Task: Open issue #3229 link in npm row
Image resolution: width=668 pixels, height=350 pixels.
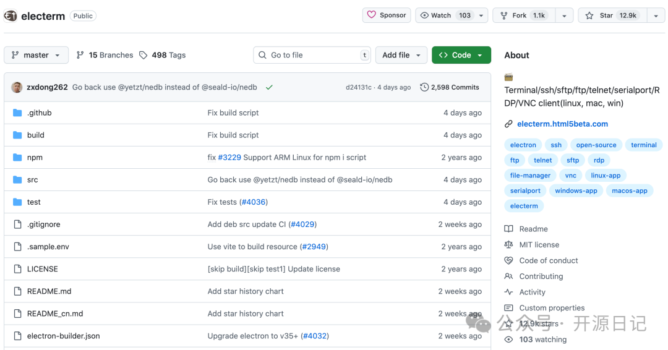Action: [229, 158]
